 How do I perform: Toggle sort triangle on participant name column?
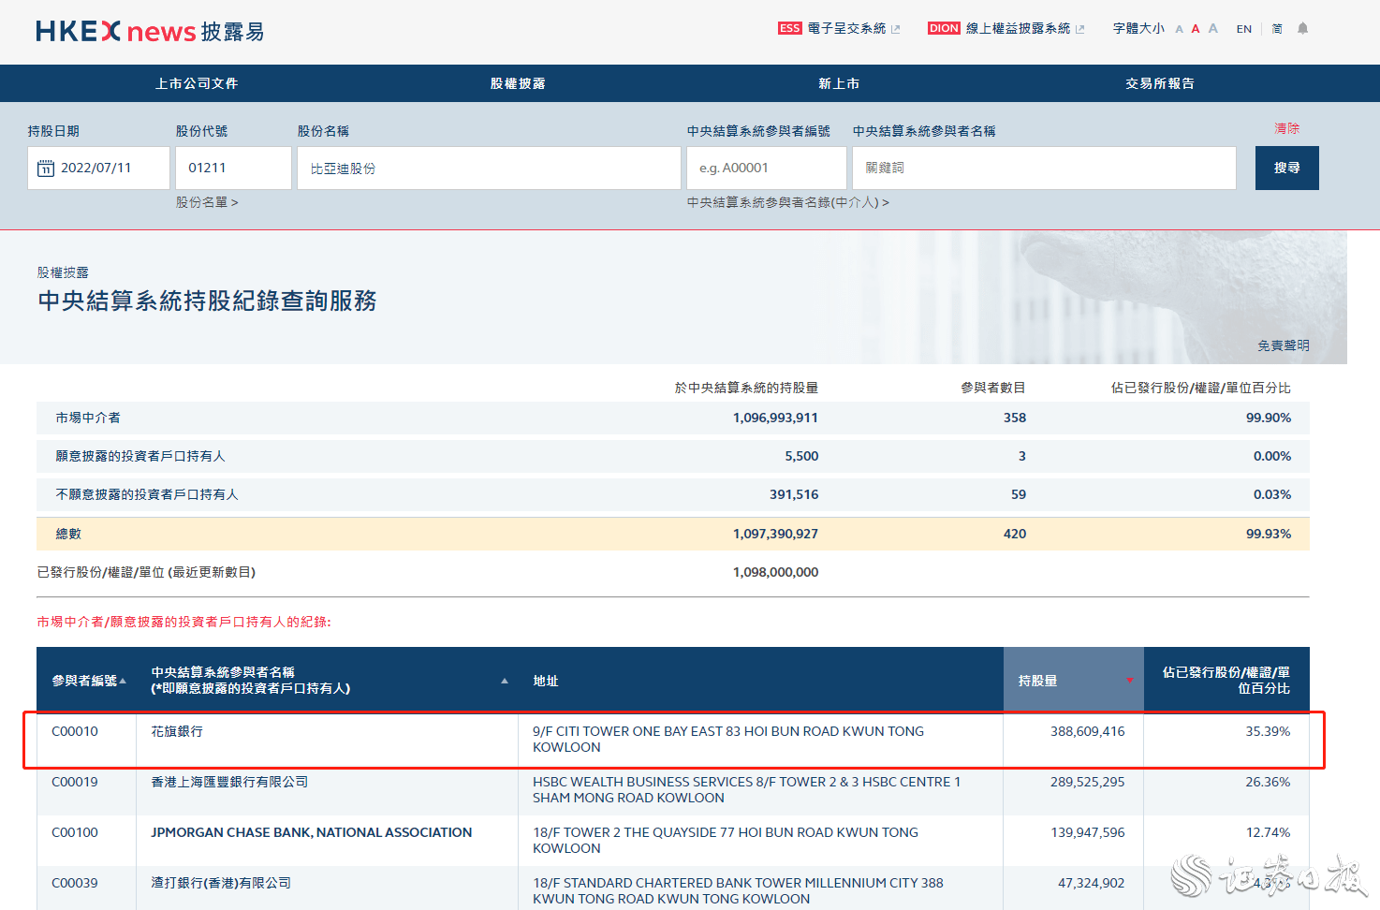coord(506,681)
